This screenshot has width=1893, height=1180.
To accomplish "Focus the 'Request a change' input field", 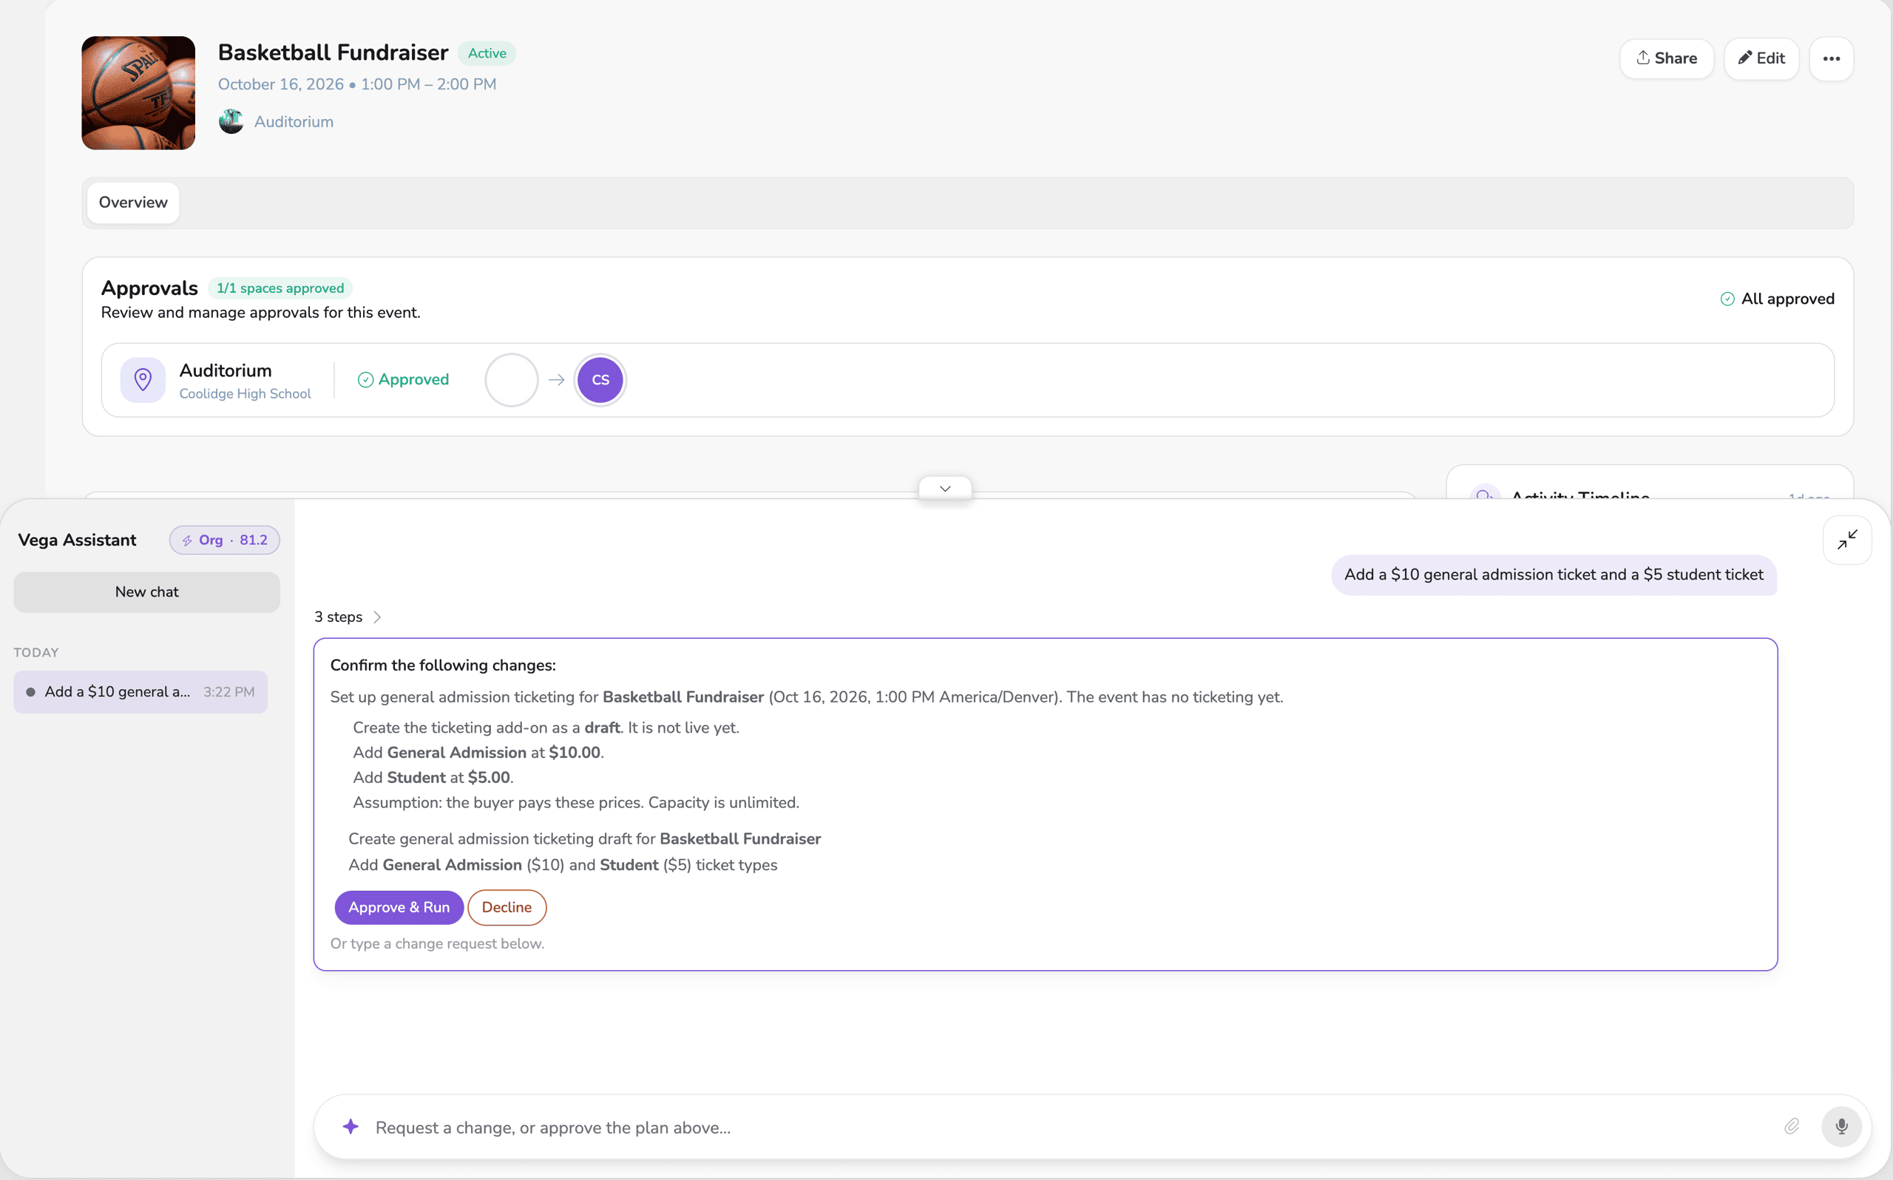I will tap(1069, 1128).
